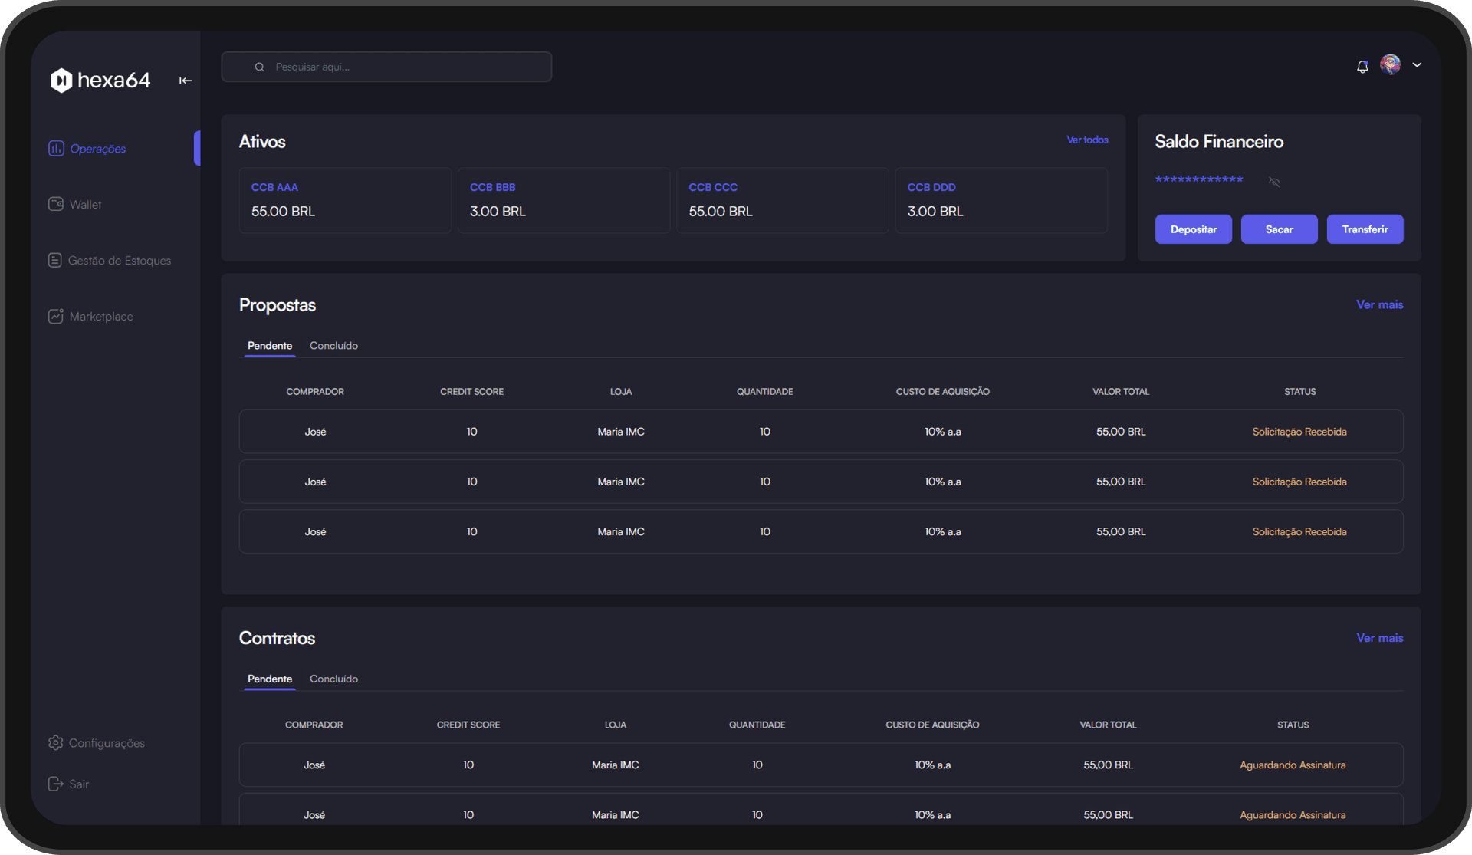Select the Pendente tab under Contratos
1472x855 pixels.
(269, 679)
